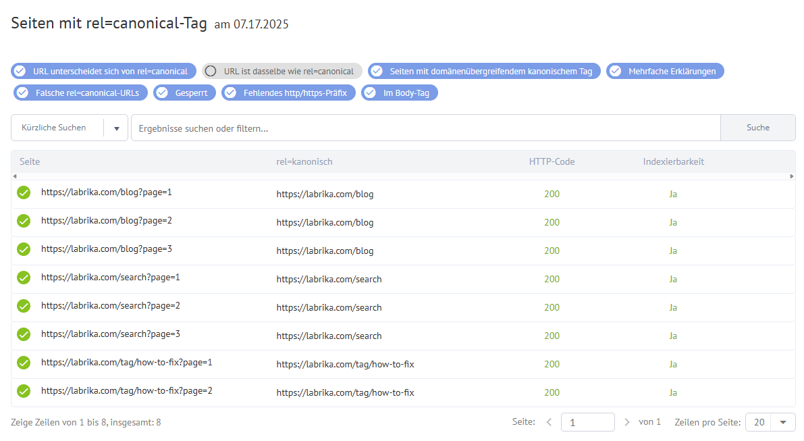The image size is (804, 441).
Task: Toggle 'Gesperrt' filter chip
Action: coord(184,93)
